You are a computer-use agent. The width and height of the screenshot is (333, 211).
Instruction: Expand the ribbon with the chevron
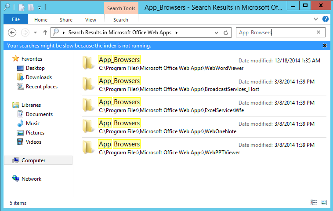[x=316, y=19]
